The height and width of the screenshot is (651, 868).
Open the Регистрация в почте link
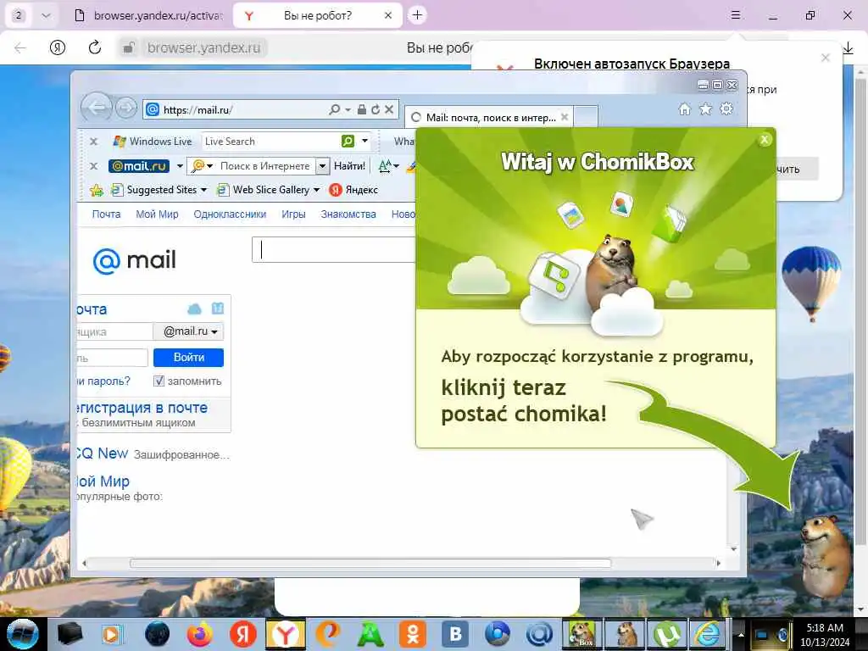tap(142, 408)
